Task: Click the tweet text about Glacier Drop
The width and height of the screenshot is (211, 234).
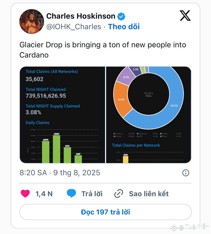Action: point(103,50)
